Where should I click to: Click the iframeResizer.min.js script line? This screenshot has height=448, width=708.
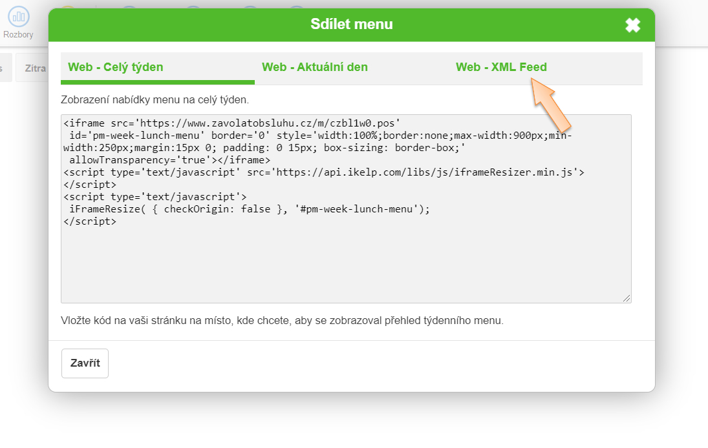[324, 172]
